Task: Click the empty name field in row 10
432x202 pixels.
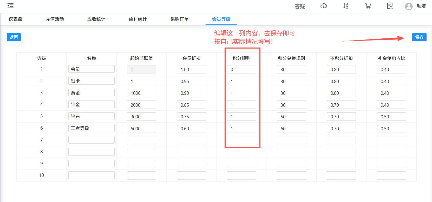Action: click(91, 175)
